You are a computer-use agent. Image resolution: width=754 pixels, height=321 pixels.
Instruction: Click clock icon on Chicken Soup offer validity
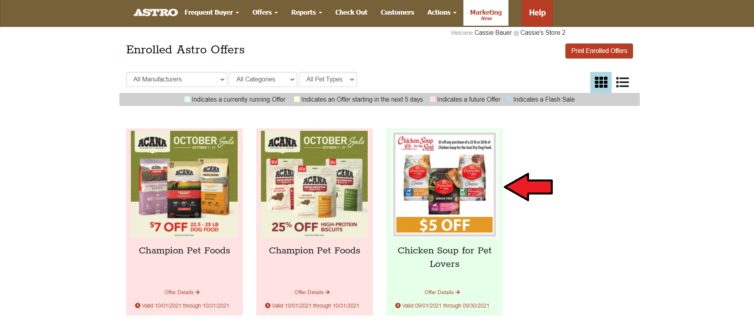tap(398, 306)
